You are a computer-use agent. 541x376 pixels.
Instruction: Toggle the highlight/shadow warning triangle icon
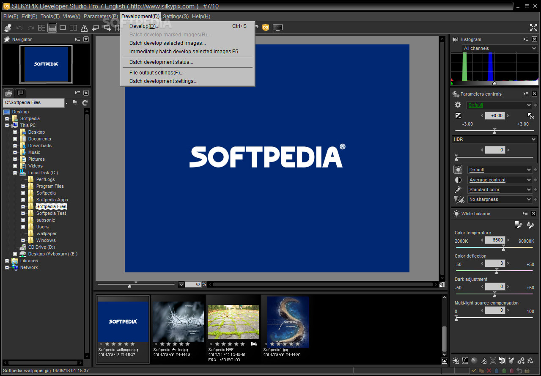(84, 28)
